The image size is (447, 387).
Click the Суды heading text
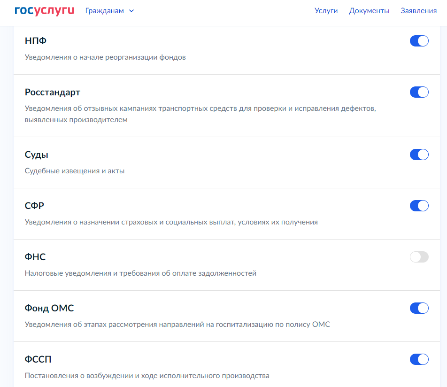[37, 155]
